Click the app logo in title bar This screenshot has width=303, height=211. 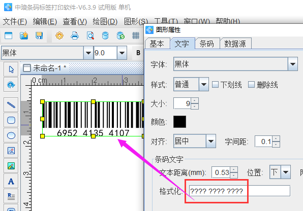[x=8, y=7]
